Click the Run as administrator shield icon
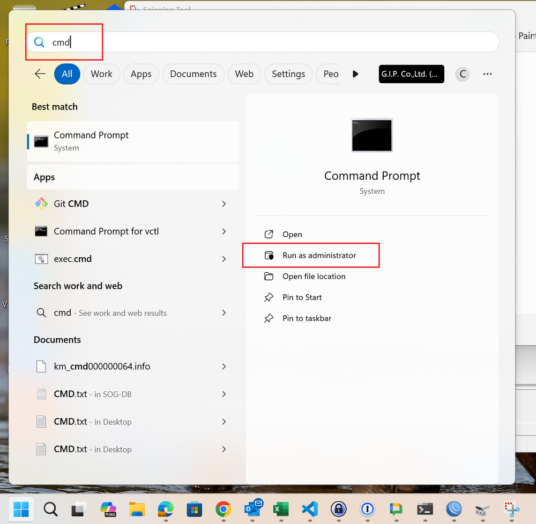The image size is (536, 524). click(269, 256)
